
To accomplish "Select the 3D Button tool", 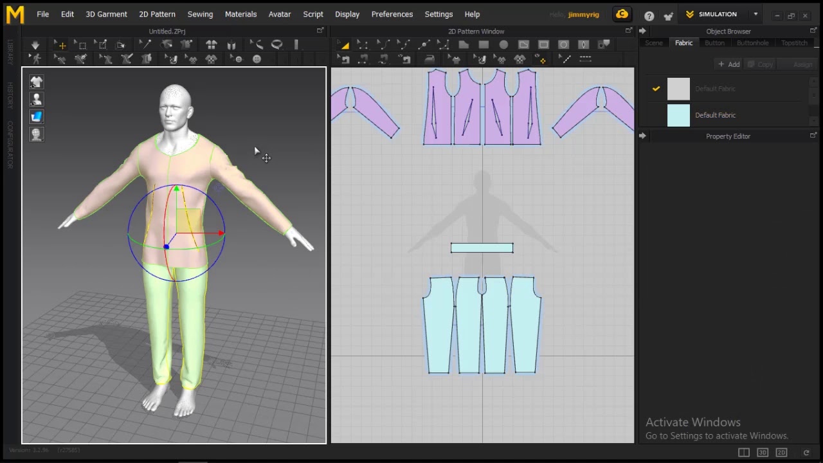I will click(x=257, y=59).
